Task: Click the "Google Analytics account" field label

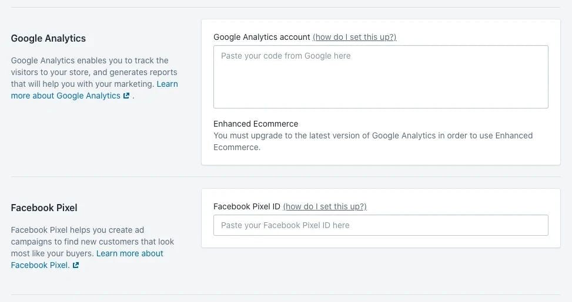Action: 262,37
